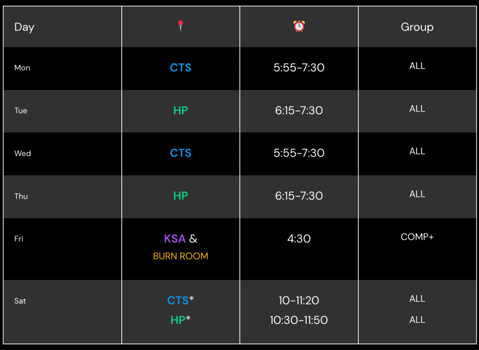Screen dimensions: 479x350
Task: Click the red alarm clock icon
Action: [299, 26]
